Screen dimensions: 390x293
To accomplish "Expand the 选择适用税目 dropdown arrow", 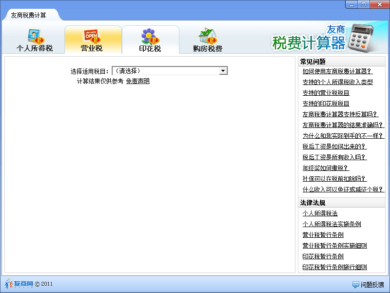I will coord(223,71).
